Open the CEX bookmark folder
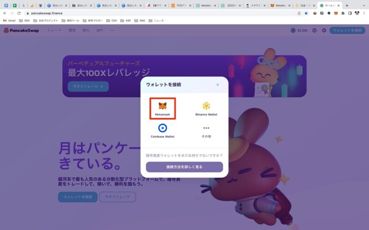This screenshot has height=230, width=369. pyautogui.click(x=112, y=21)
